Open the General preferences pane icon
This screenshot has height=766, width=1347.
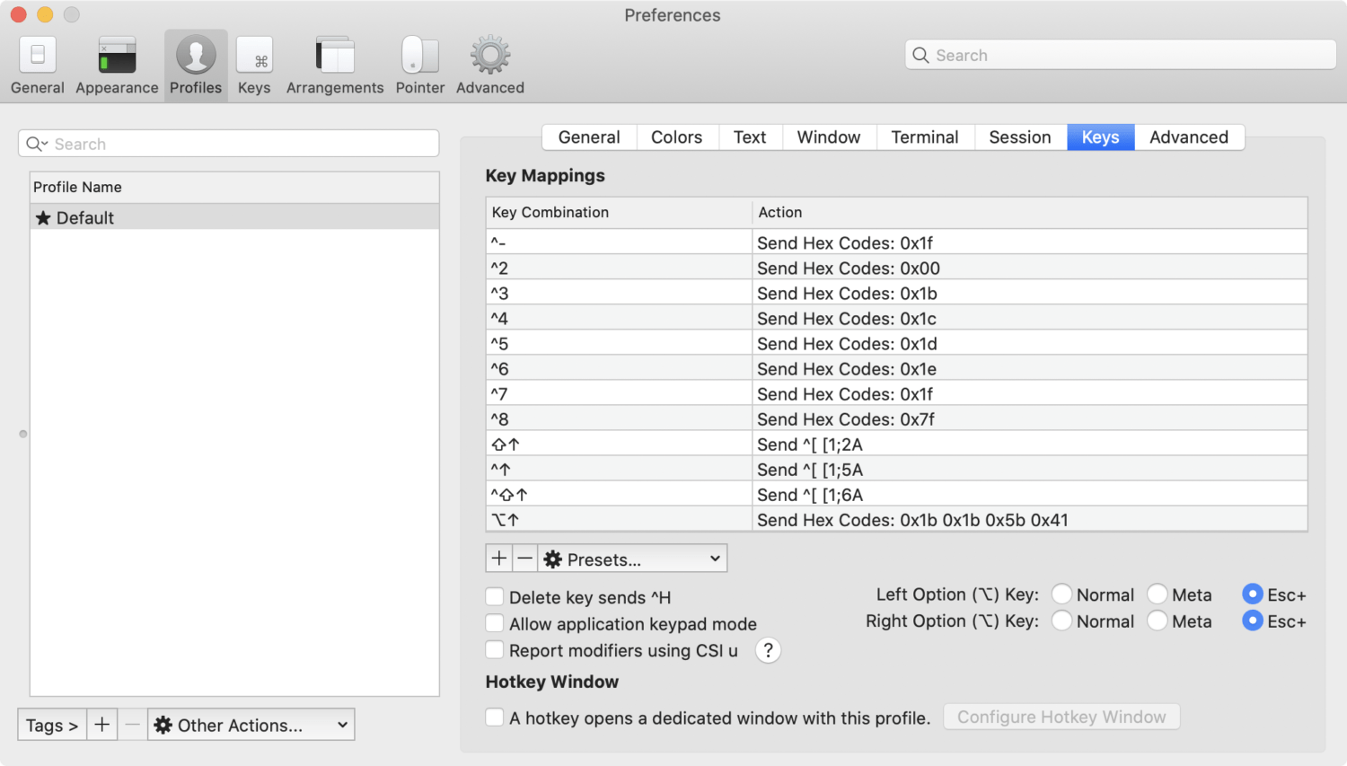click(x=38, y=56)
